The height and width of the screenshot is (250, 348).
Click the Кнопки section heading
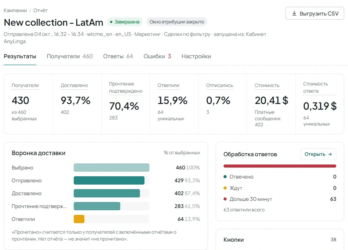pyautogui.click(x=233, y=240)
